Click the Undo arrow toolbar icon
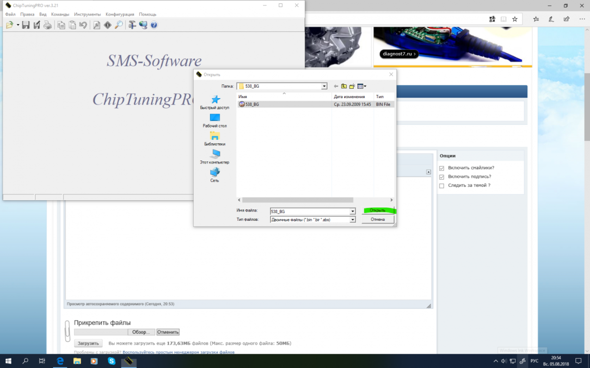Screen dimensions: 590x368 tap(83, 25)
